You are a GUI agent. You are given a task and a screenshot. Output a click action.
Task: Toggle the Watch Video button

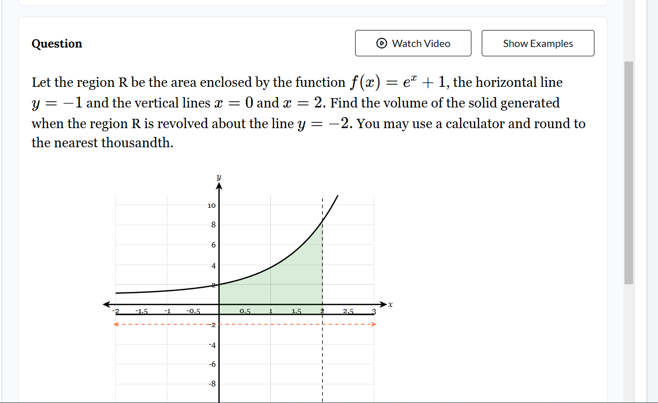412,43
